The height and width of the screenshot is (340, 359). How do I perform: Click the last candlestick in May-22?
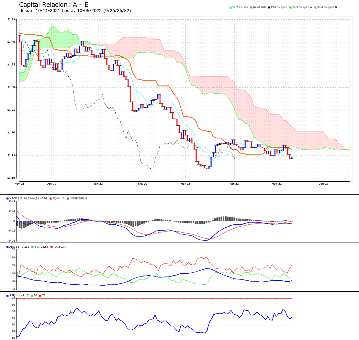292,158
